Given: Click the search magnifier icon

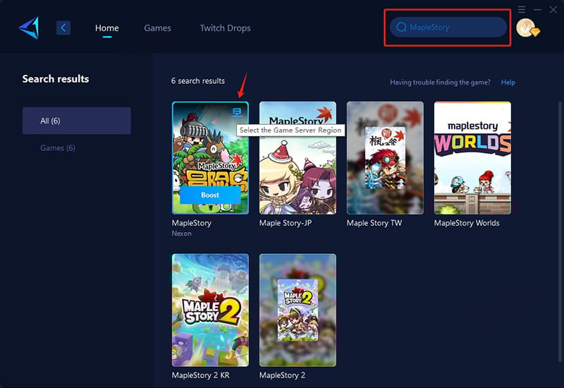Looking at the screenshot, I should point(401,27).
